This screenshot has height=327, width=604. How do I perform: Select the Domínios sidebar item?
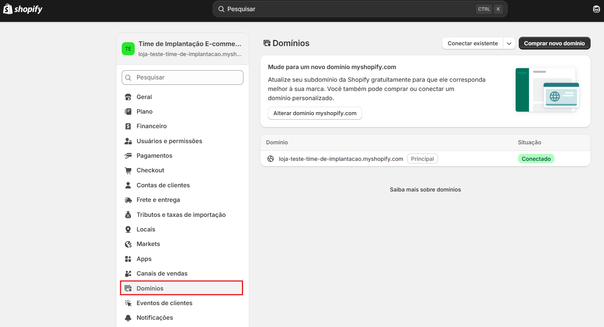point(182,288)
